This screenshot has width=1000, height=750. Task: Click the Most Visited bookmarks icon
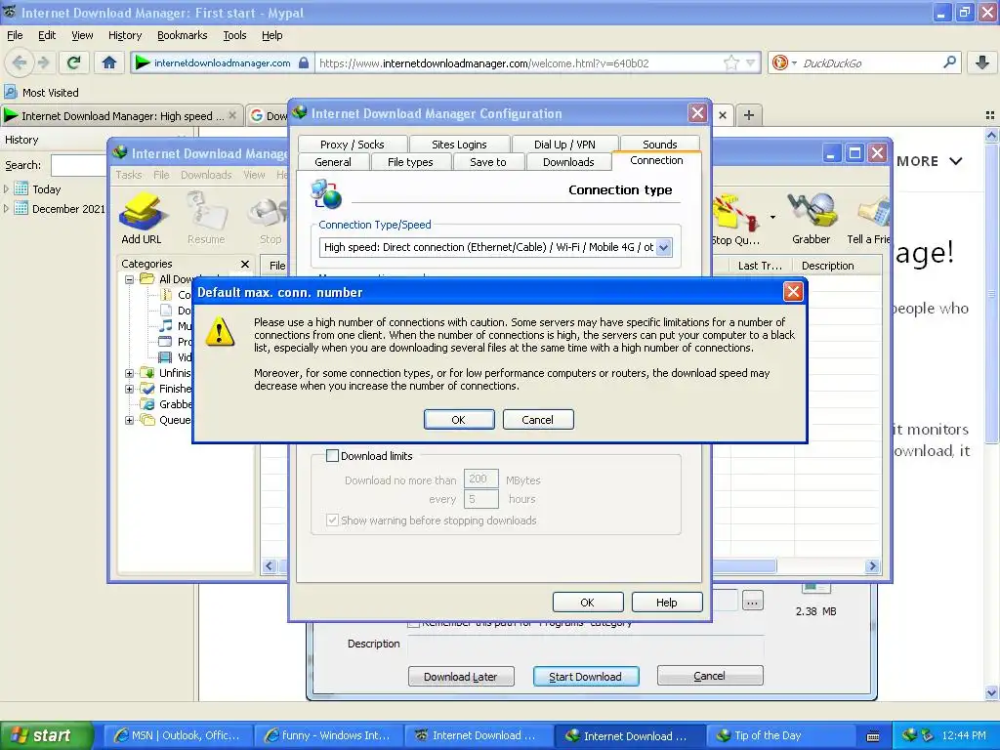pyautogui.click(x=10, y=92)
